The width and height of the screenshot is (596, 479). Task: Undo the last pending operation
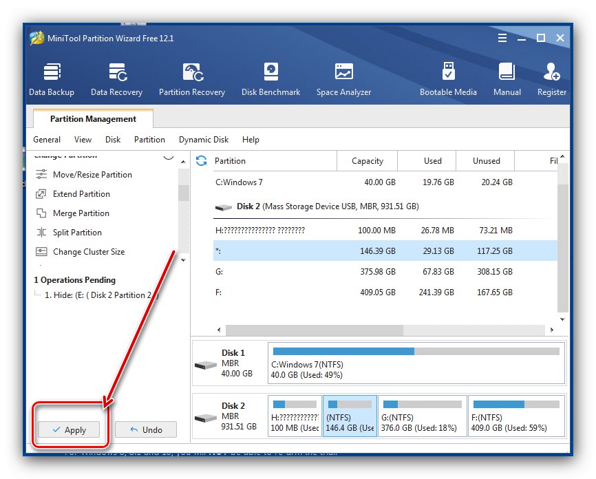tap(145, 430)
